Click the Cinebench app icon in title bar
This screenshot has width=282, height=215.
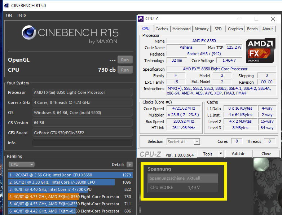pos(6,5)
